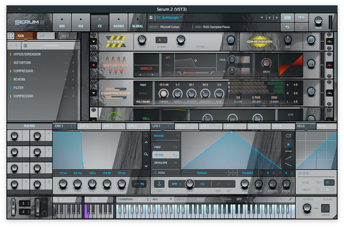This screenshot has width=344, height=227.
Task: Collapse the Compressor module with its arrow
Action: point(93,93)
